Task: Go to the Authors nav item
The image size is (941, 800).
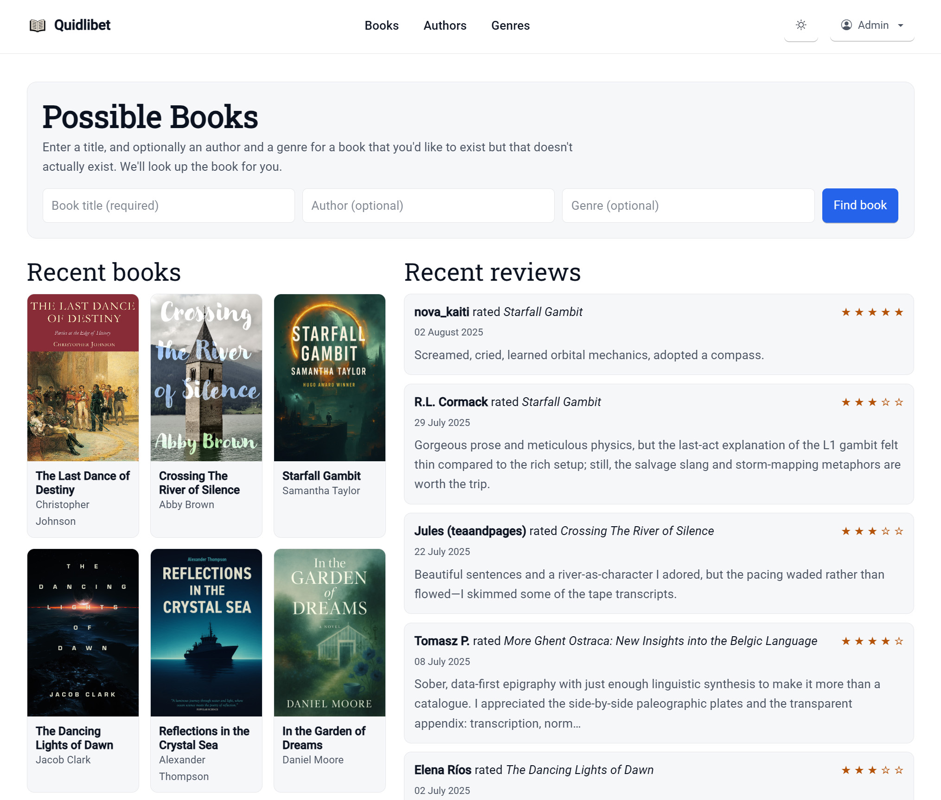Action: click(x=445, y=26)
